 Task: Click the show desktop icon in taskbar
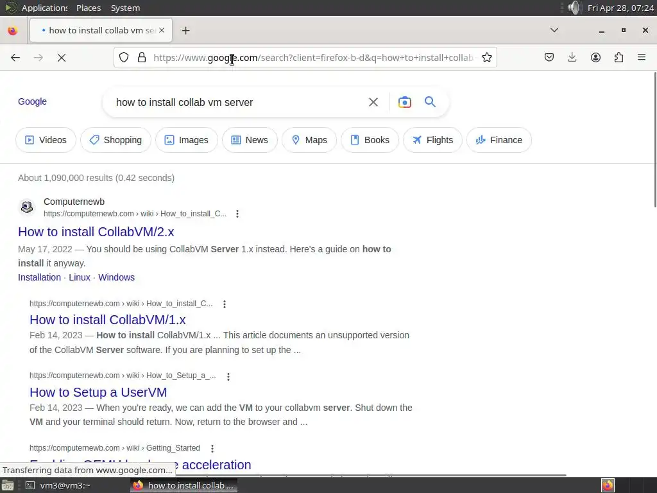(8, 485)
